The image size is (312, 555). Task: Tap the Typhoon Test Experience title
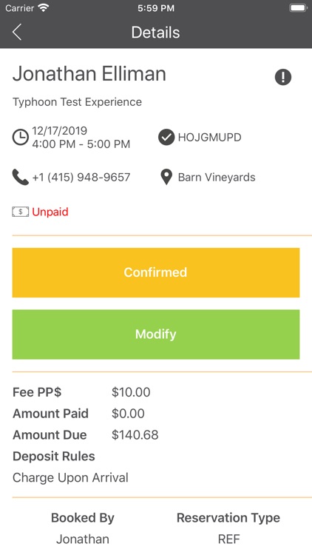pyautogui.click(x=77, y=102)
